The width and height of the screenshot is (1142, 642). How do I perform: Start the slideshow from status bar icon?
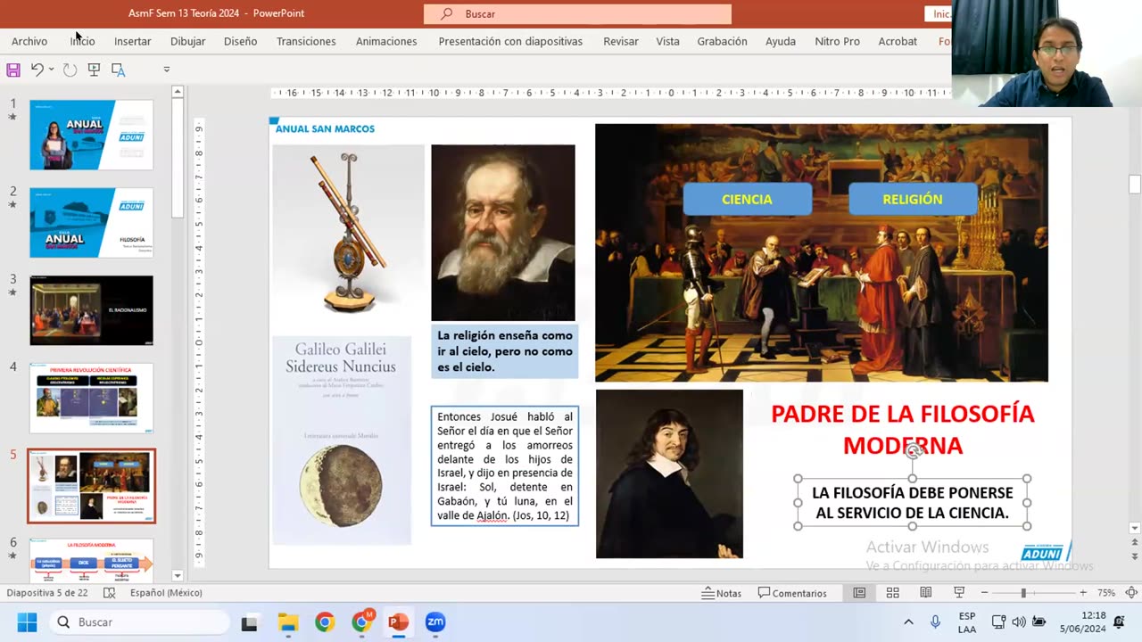pos(959,593)
